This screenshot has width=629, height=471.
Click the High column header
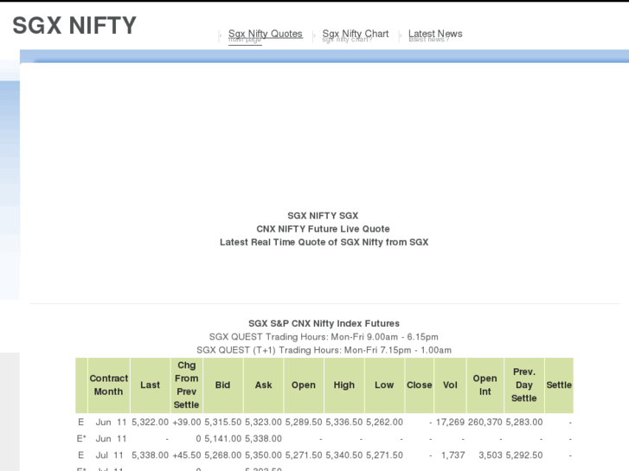coord(344,385)
